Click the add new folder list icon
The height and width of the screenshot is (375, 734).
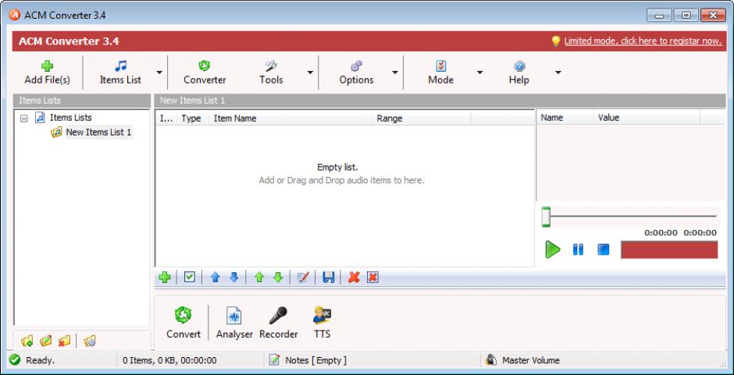(x=27, y=341)
